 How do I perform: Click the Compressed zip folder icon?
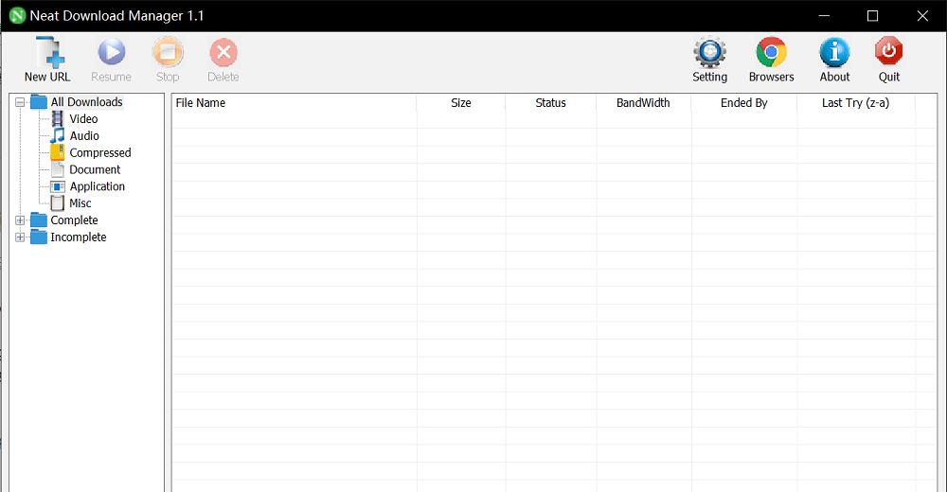point(58,152)
